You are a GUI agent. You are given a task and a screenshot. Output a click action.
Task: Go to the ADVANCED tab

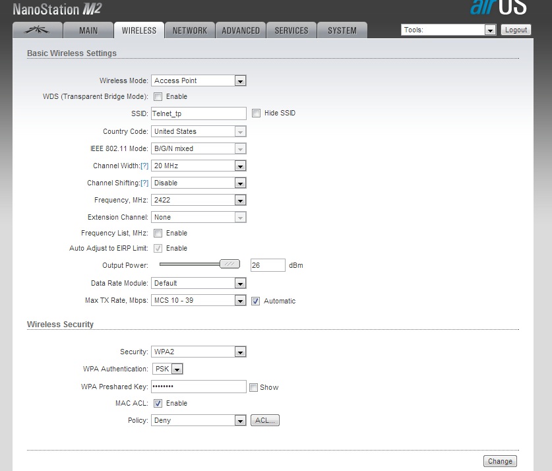[241, 30]
